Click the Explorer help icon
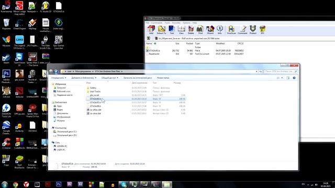This screenshot has width=335, height=188. pyautogui.click(x=294, y=78)
